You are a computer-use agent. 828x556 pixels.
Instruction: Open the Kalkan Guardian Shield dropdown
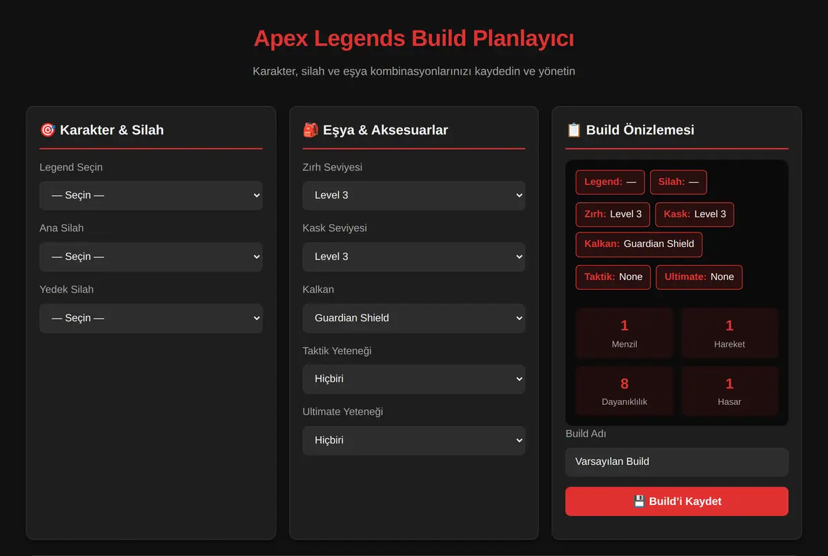point(413,318)
